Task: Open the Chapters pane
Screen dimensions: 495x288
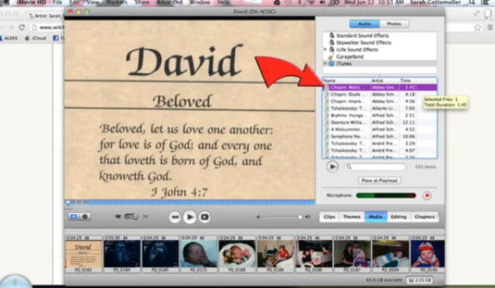Action: (x=425, y=217)
